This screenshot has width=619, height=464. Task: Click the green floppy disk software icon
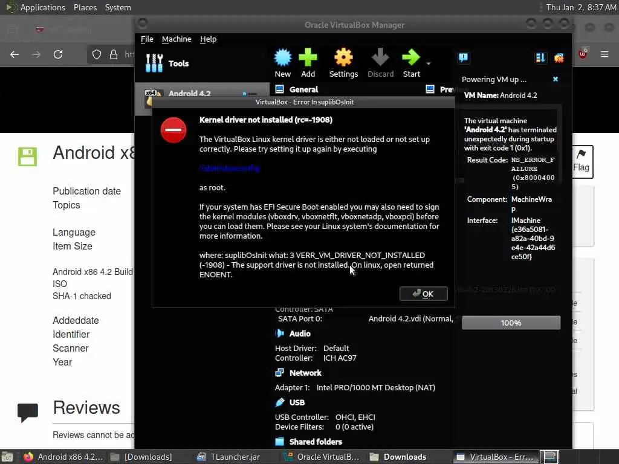click(27, 156)
